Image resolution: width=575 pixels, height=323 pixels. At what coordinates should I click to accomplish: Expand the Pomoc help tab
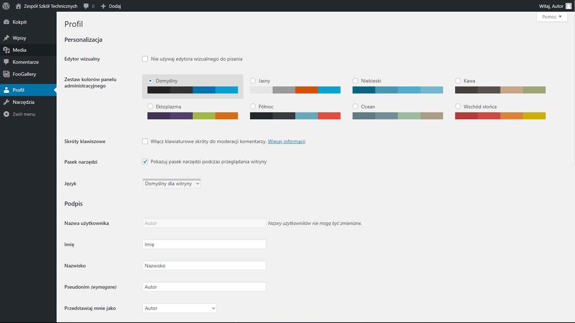click(551, 17)
